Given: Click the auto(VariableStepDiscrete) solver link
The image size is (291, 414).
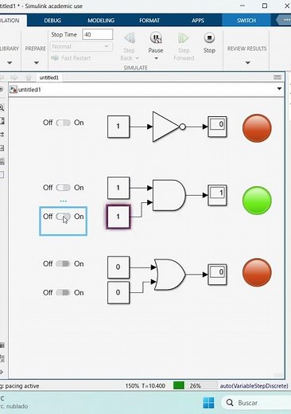Looking at the screenshot, I should point(254,386).
